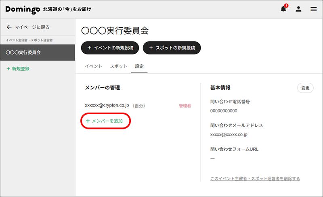Switch to the イベント tab
This screenshot has height=197, width=323.
[94, 66]
